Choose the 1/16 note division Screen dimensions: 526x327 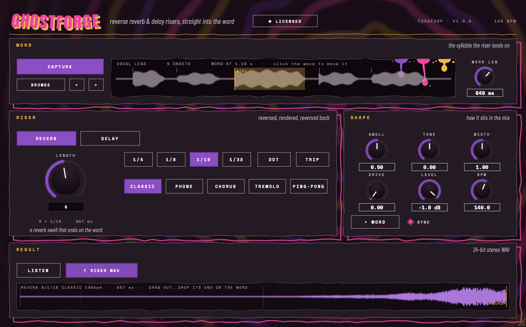pyautogui.click(x=204, y=159)
